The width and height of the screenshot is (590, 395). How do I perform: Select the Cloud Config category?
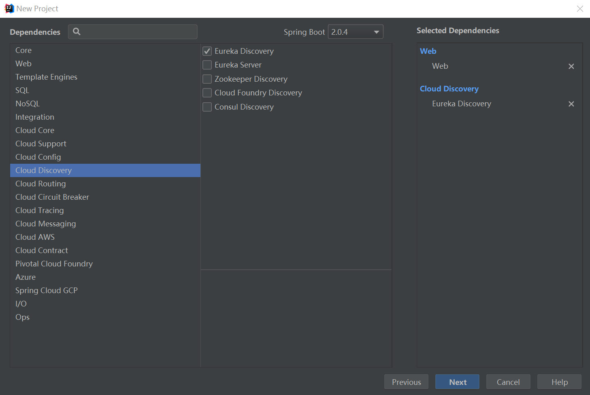click(105, 157)
